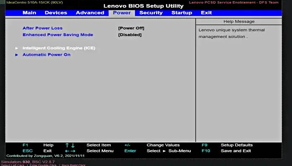The width and height of the screenshot is (292, 166).
Task: Click the Sub-Menu triangle icon in legend
Action: pos(164,151)
